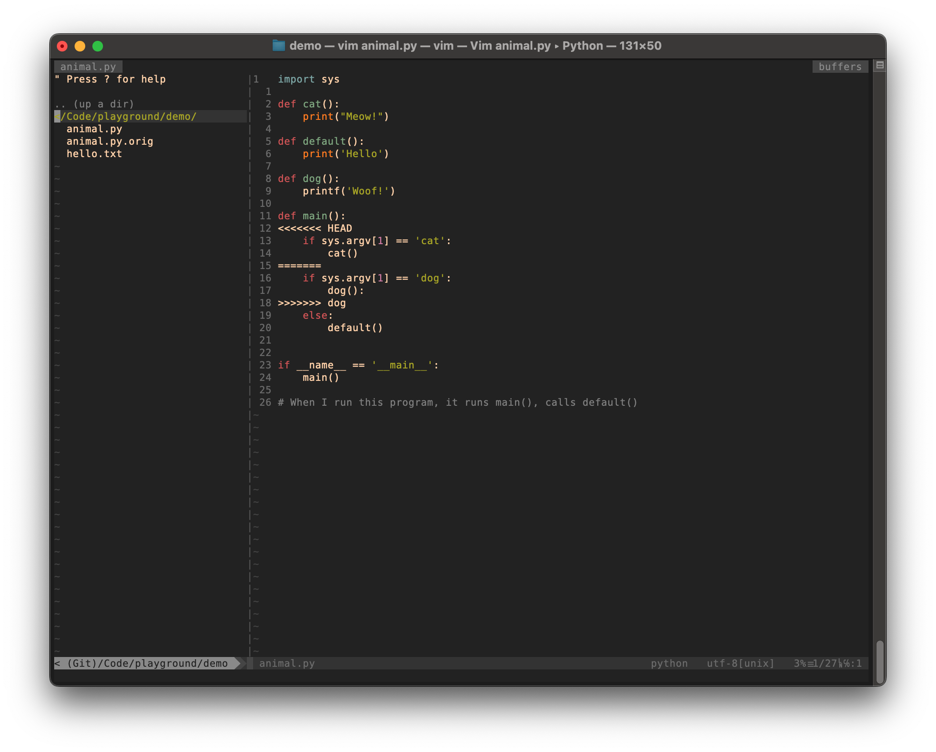
Task: Open animal.py in the file tree
Action: tap(94, 129)
